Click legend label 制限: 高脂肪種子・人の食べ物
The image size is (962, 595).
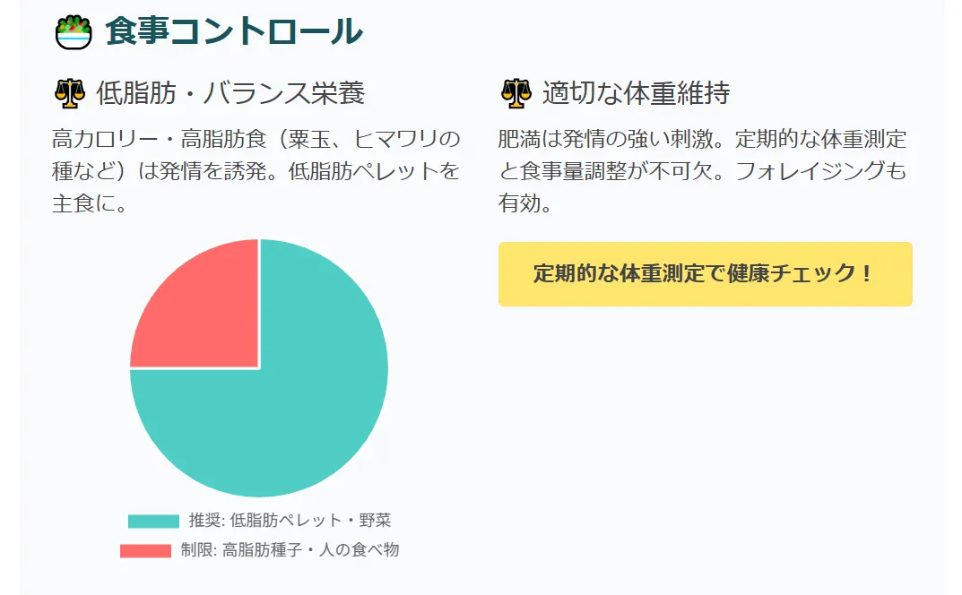(290, 550)
